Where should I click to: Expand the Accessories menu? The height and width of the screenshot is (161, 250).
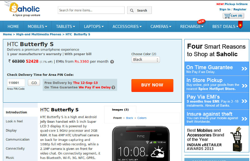pyautogui.click(x=127, y=26)
